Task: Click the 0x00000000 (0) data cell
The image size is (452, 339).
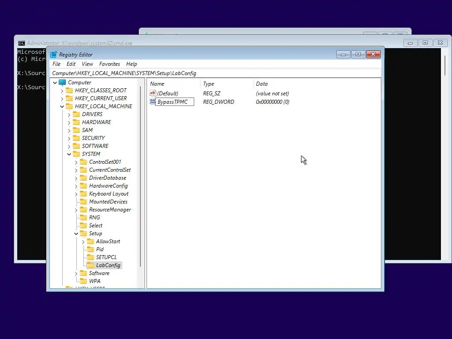Action: 273,102
